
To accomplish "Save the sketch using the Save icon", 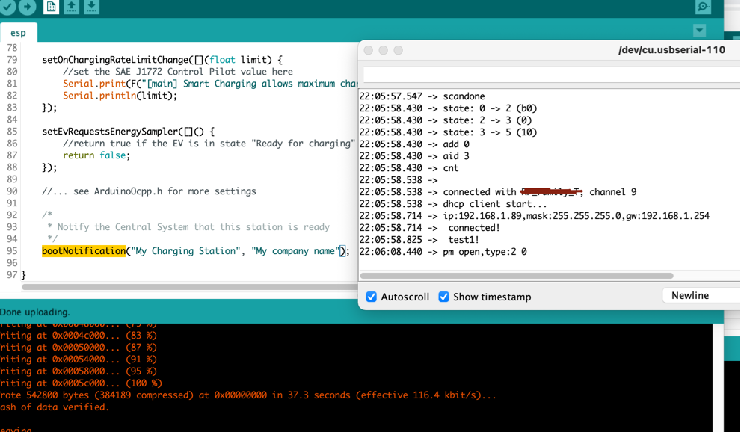I will [90, 7].
